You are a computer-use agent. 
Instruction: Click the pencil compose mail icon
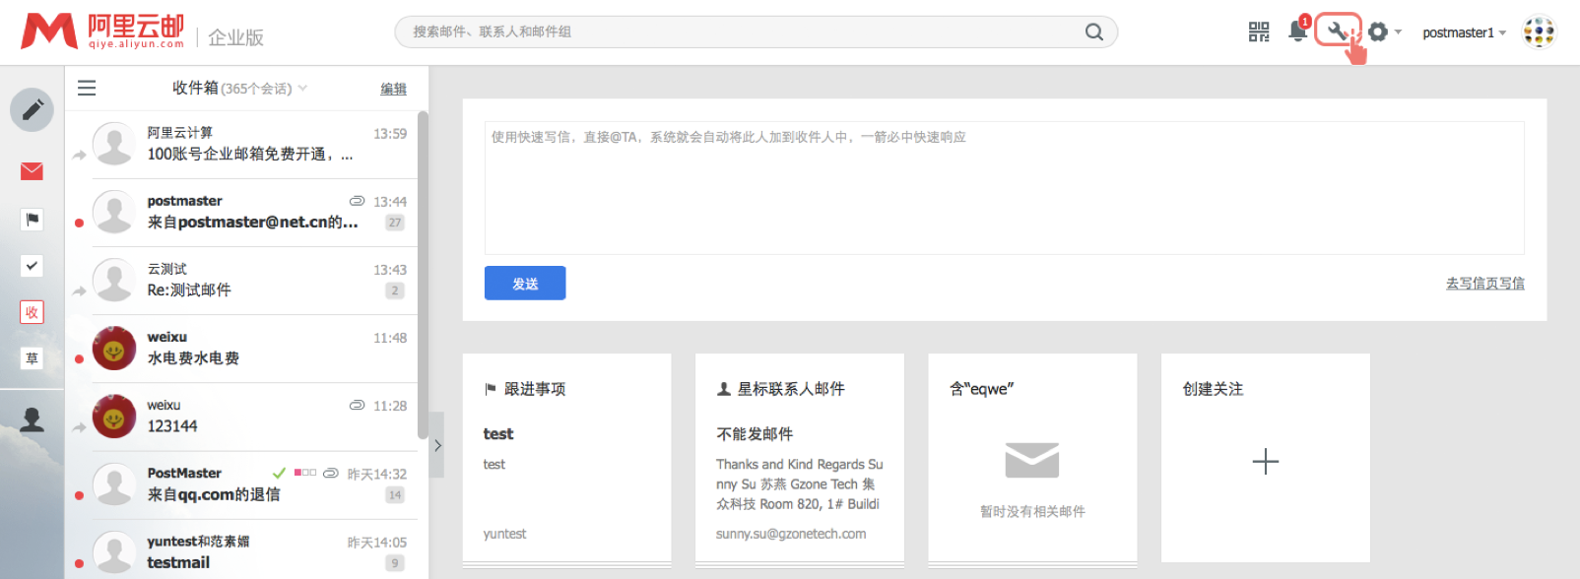point(32,109)
